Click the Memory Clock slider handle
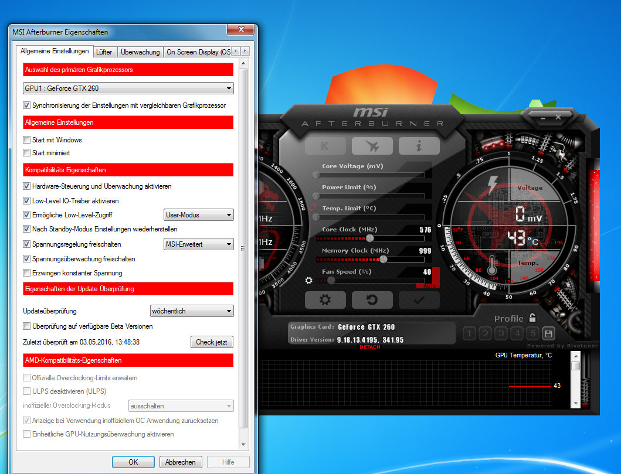 click(x=384, y=260)
